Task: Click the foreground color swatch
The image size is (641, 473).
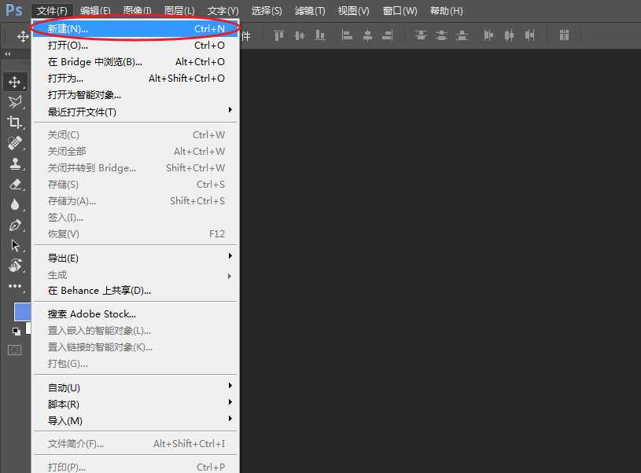Action: point(21,311)
